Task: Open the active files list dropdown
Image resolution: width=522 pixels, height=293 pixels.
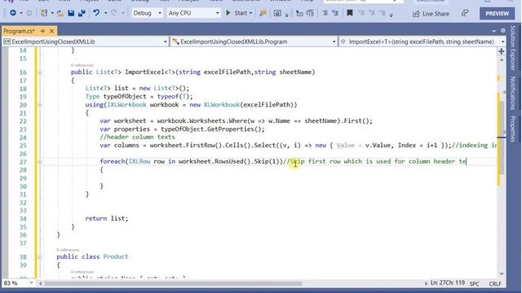Action: pos(493,31)
